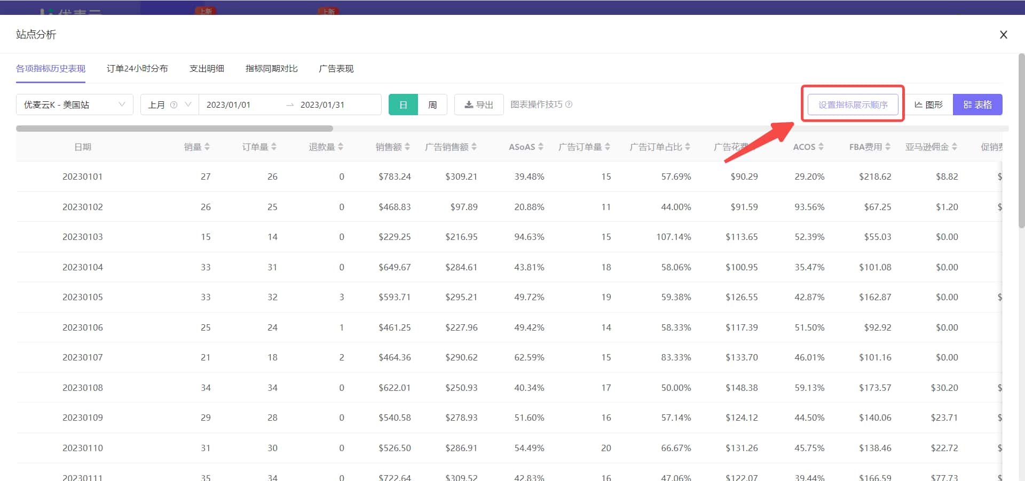Expand the 上月 period dropdown
This screenshot has height=481, width=1025.
tap(170, 105)
